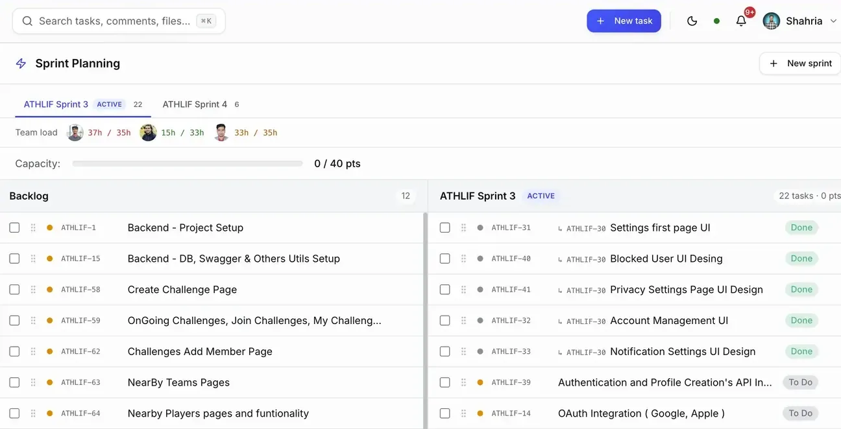Check the ATHLIF-15 task checkbox
The height and width of the screenshot is (429, 841).
point(14,259)
